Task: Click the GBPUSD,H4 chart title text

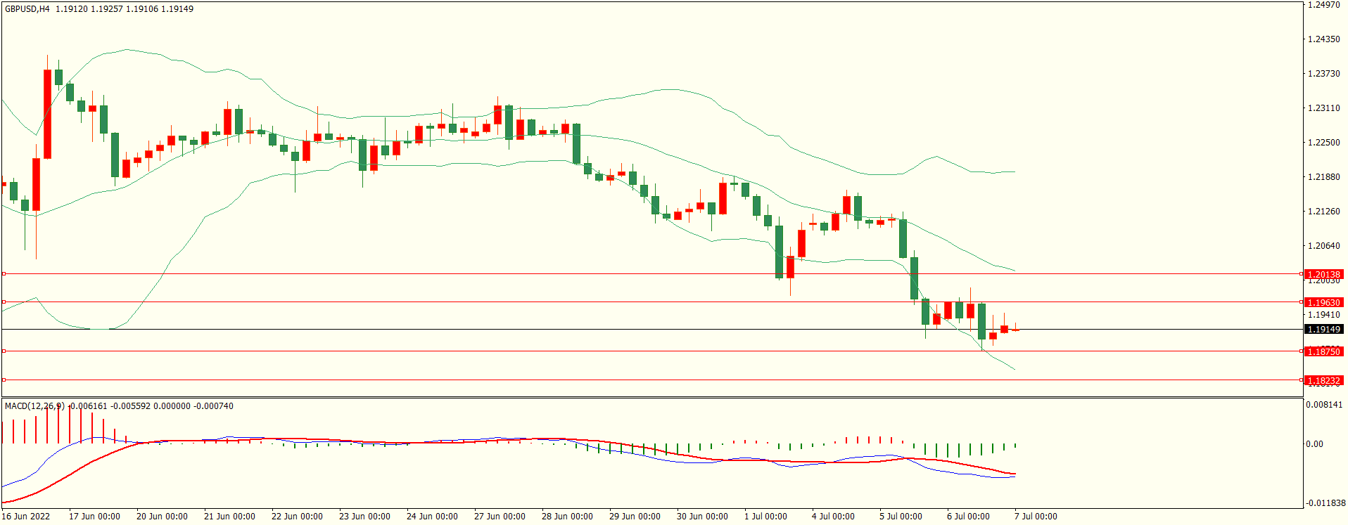Action: 27,9
